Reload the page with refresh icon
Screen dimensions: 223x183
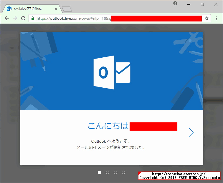pos(23,18)
